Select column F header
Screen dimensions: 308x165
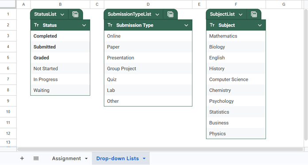[x=236, y=4]
